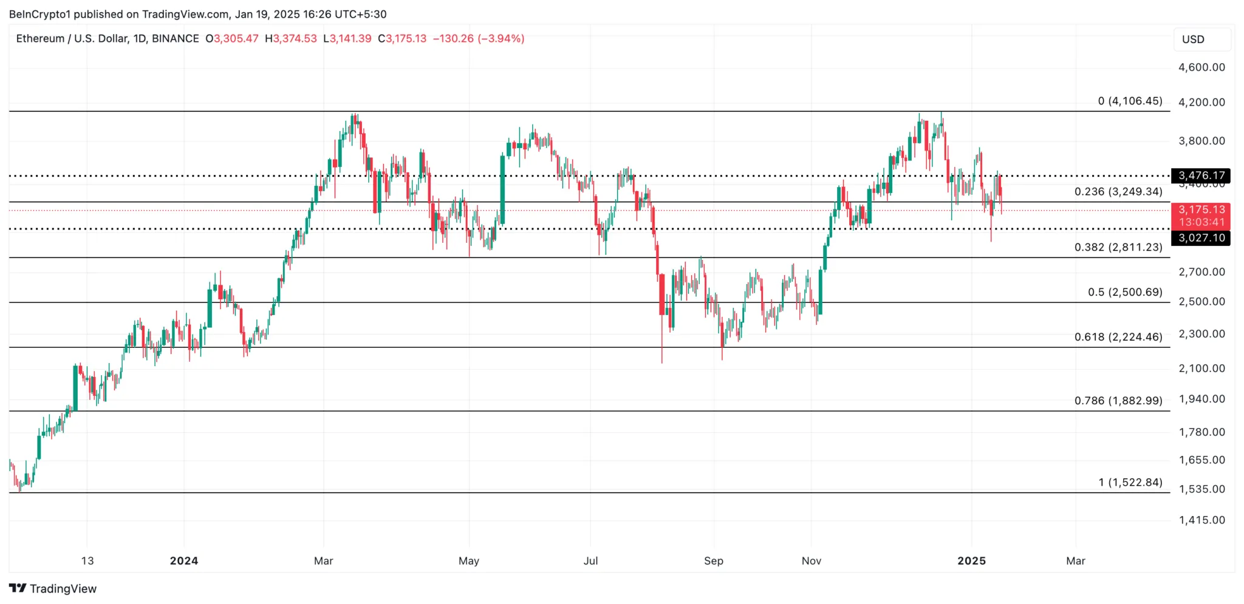1244x604 pixels.
Task: Open the USD currency selector
Action: (x=1193, y=39)
